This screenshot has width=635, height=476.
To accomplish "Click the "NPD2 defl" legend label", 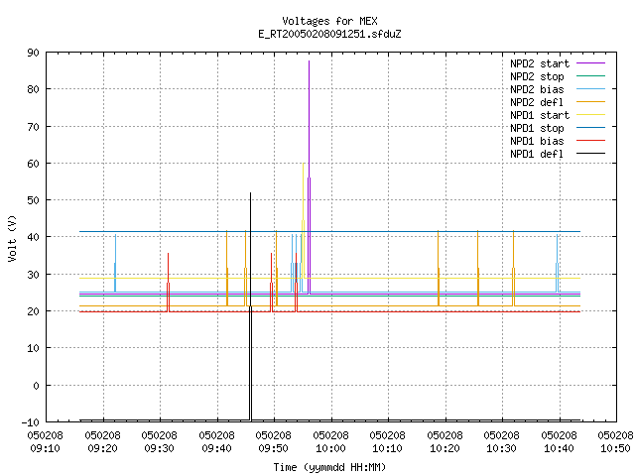I will tap(537, 102).
